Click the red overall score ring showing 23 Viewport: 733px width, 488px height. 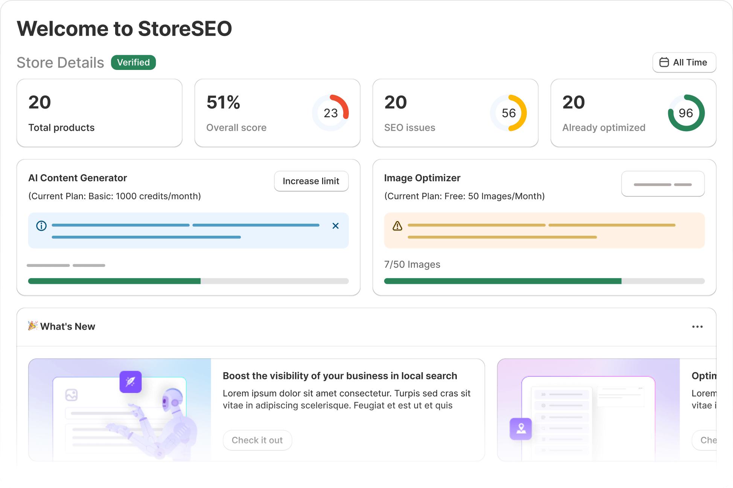pos(330,113)
